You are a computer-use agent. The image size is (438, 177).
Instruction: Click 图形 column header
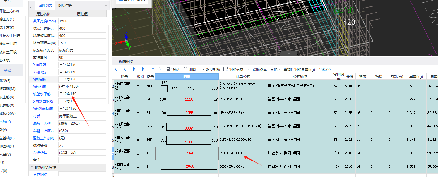[x=187, y=76]
